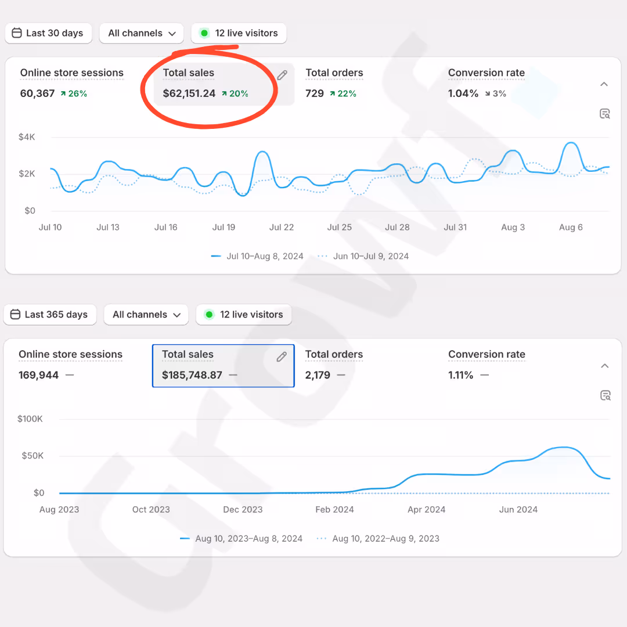Click the 12 live visitors pill
The image size is (627, 627).
point(239,33)
